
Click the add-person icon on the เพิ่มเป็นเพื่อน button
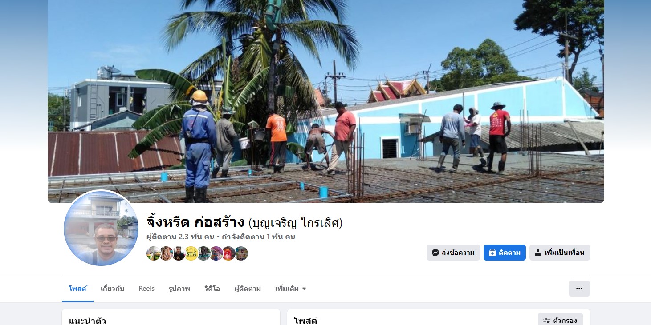click(538, 253)
